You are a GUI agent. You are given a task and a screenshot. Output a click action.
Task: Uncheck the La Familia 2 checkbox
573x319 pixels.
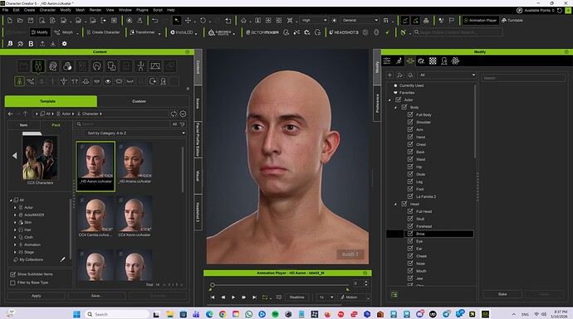(x=410, y=196)
